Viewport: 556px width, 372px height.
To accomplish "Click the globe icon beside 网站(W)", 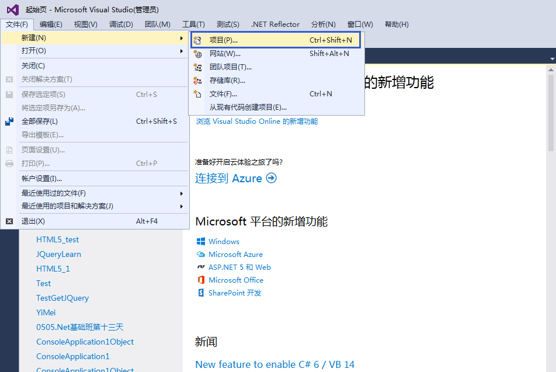I will point(197,54).
